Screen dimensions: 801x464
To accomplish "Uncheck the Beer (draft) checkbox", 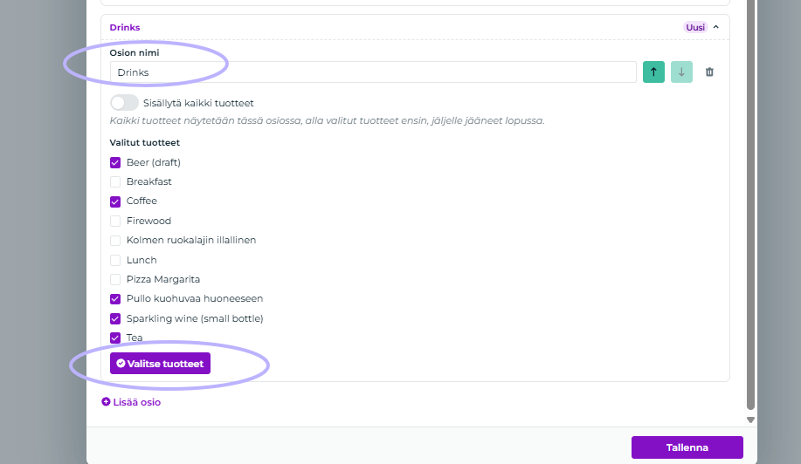I will (x=115, y=162).
